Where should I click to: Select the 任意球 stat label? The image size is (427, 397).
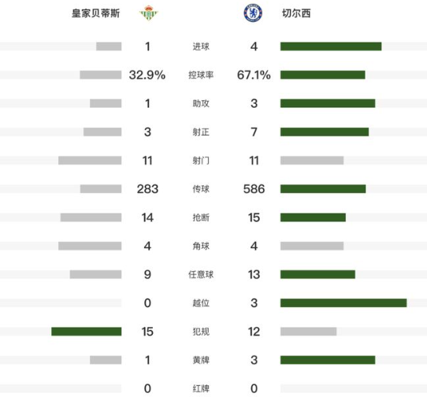(x=201, y=274)
